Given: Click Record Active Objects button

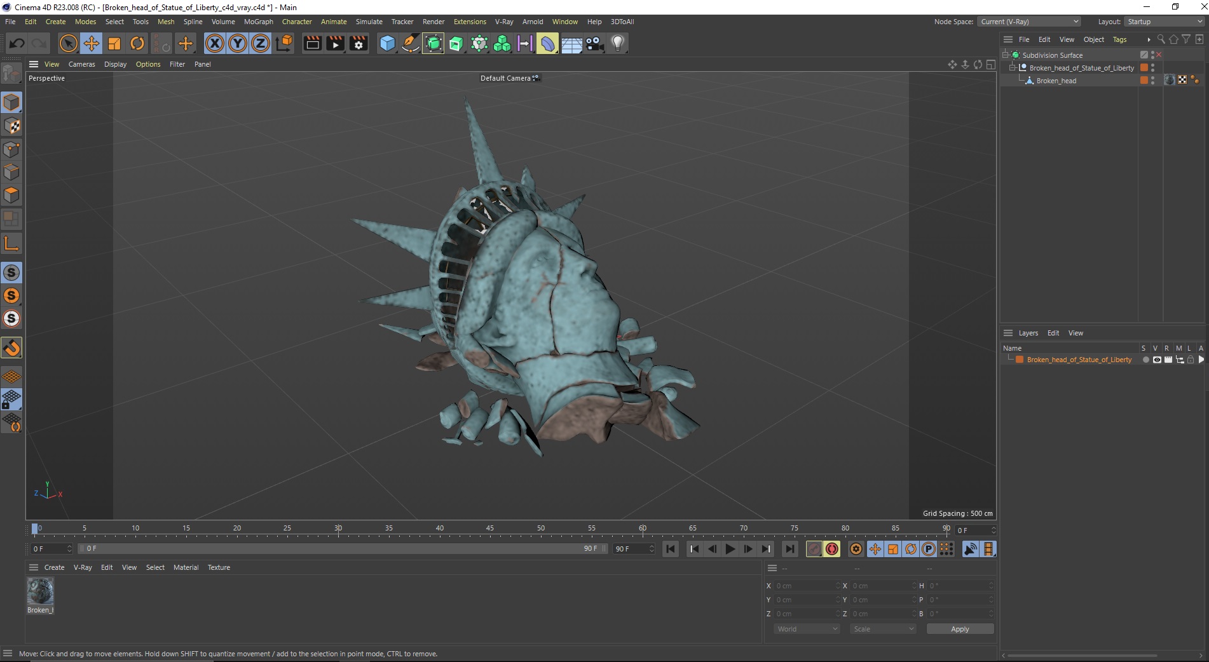Looking at the screenshot, I should [x=814, y=549].
